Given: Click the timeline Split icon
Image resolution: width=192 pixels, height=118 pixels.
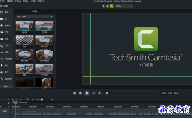Looking at the screenshot, I should click(x=21, y=100).
